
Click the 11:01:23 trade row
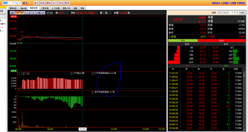pyautogui.click(x=205, y=73)
